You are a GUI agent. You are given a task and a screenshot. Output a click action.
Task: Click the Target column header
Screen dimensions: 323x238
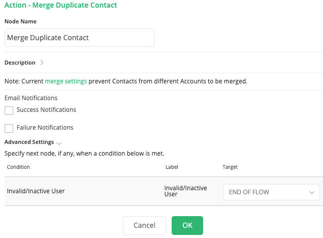coord(230,167)
